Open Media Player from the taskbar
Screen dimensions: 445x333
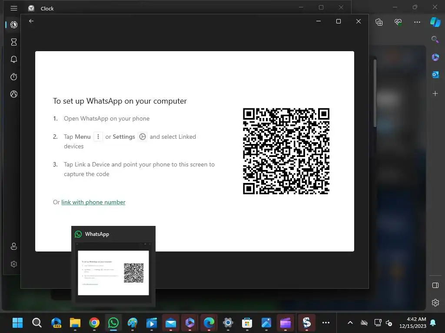152,323
